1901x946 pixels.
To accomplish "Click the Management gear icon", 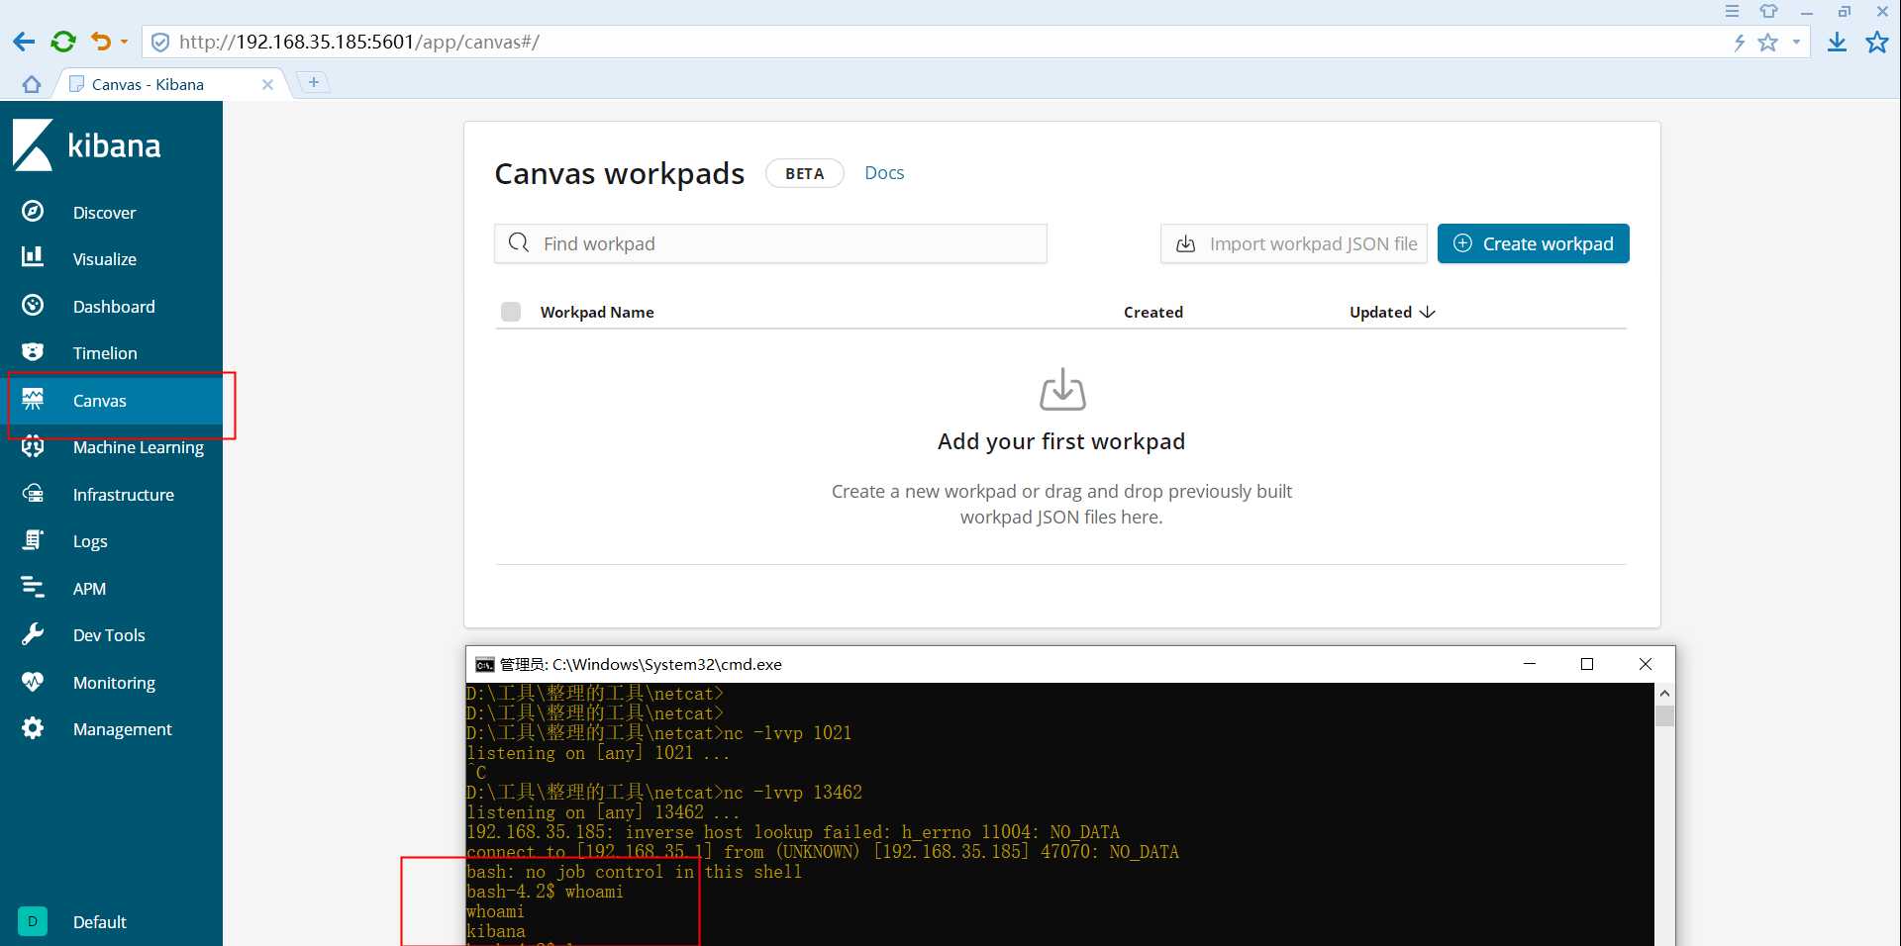I will pos(33,728).
